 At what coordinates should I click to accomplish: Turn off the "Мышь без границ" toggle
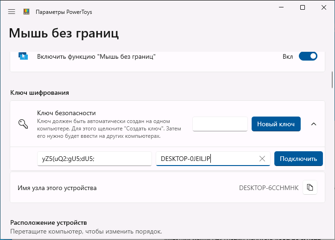[308, 56]
